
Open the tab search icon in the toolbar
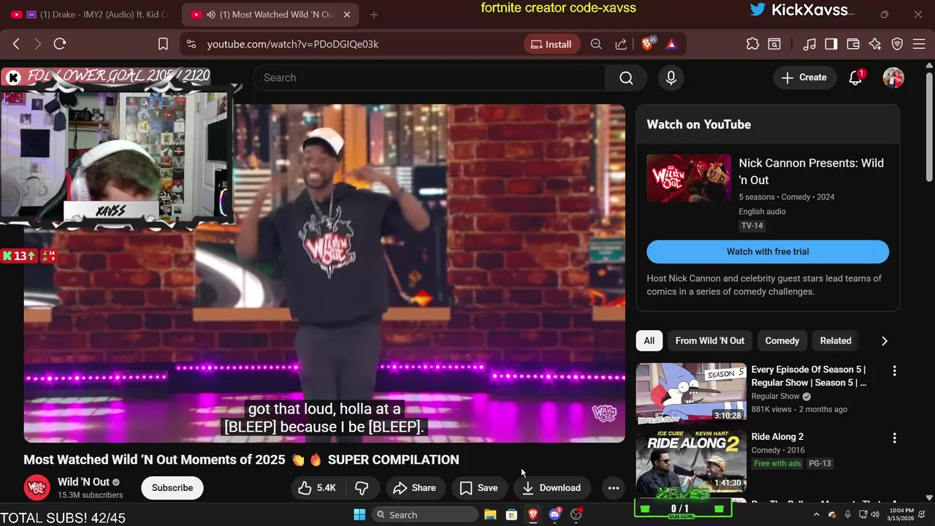[x=774, y=44]
